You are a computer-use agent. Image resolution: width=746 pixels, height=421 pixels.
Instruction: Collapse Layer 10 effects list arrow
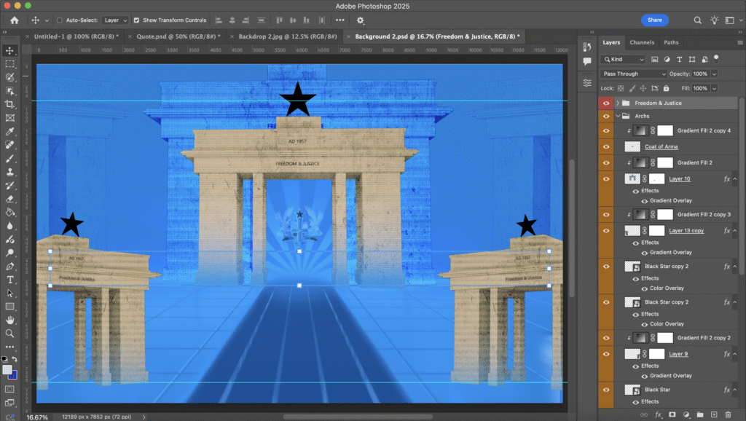pos(734,179)
